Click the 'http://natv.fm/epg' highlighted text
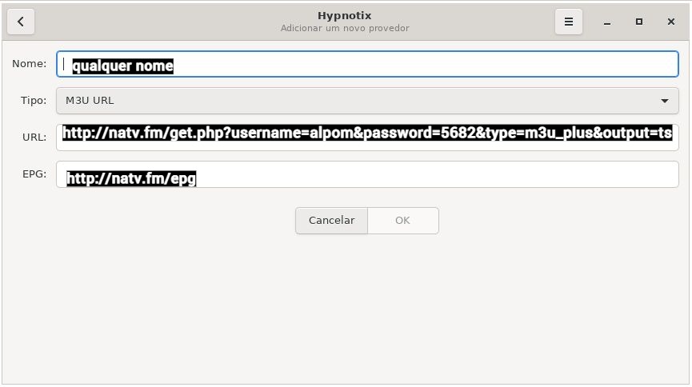 pos(131,179)
